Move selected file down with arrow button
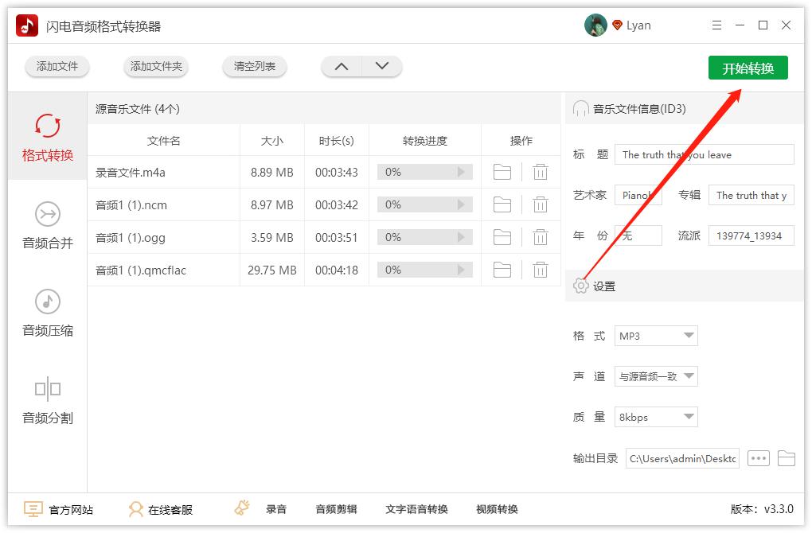Screen dimensions: 812x533 381,66
